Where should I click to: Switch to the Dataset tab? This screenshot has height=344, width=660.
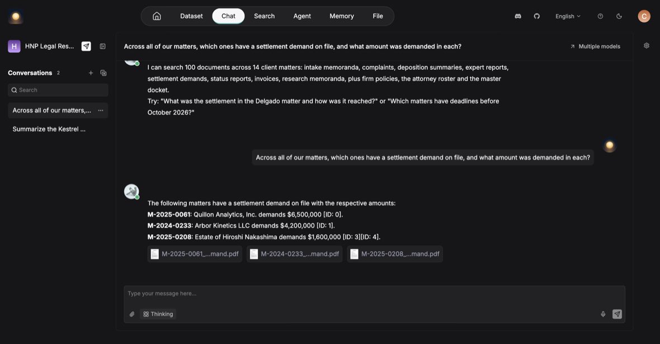191,16
